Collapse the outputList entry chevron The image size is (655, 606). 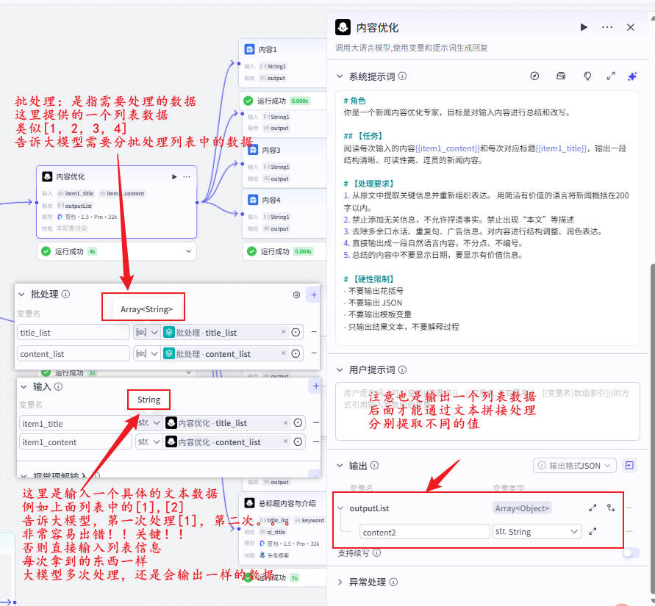pos(339,508)
